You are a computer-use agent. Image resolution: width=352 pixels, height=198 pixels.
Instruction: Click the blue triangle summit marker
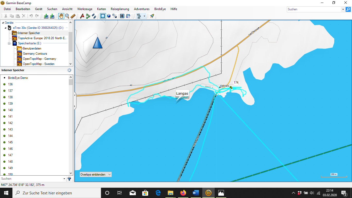click(x=97, y=43)
